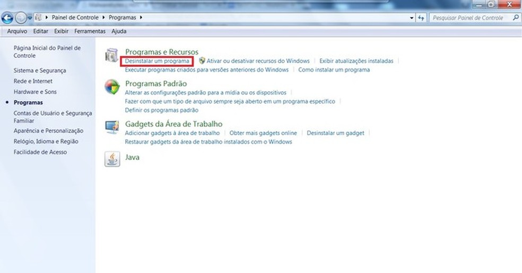This screenshot has width=522, height=273.
Task: Open the Exibir menu
Action: [61, 31]
